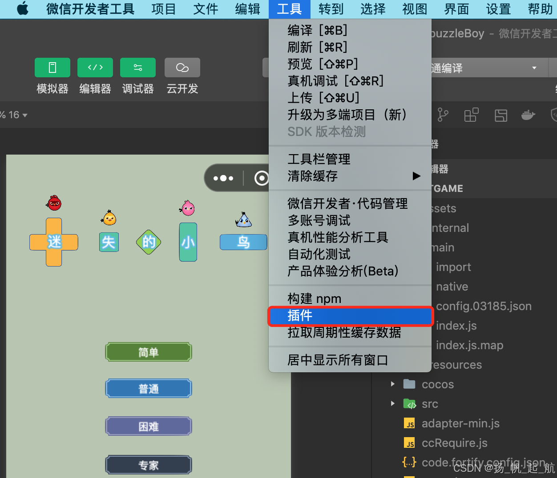The height and width of the screenshot is (478, 557).
Task: Toggle the 模拟器 simulator panel button
Action: pos(52,68)
